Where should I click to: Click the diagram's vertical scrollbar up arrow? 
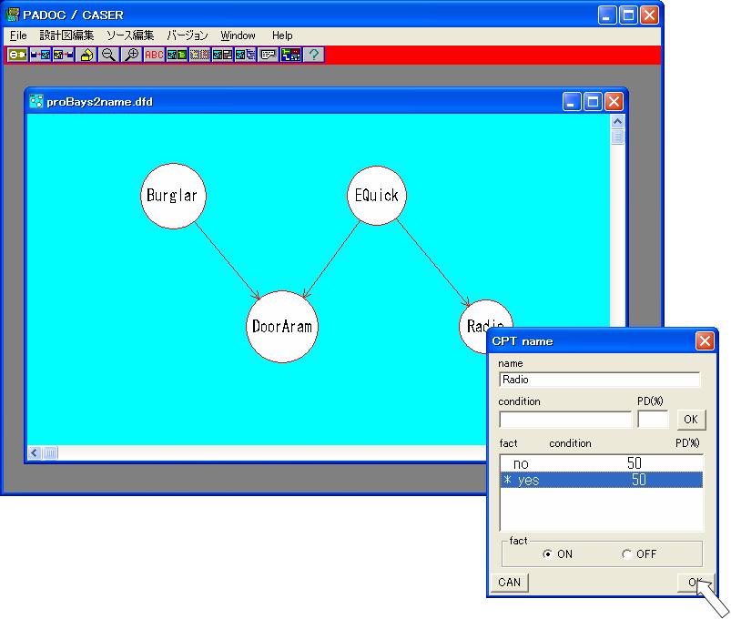[x=617, y=121]
